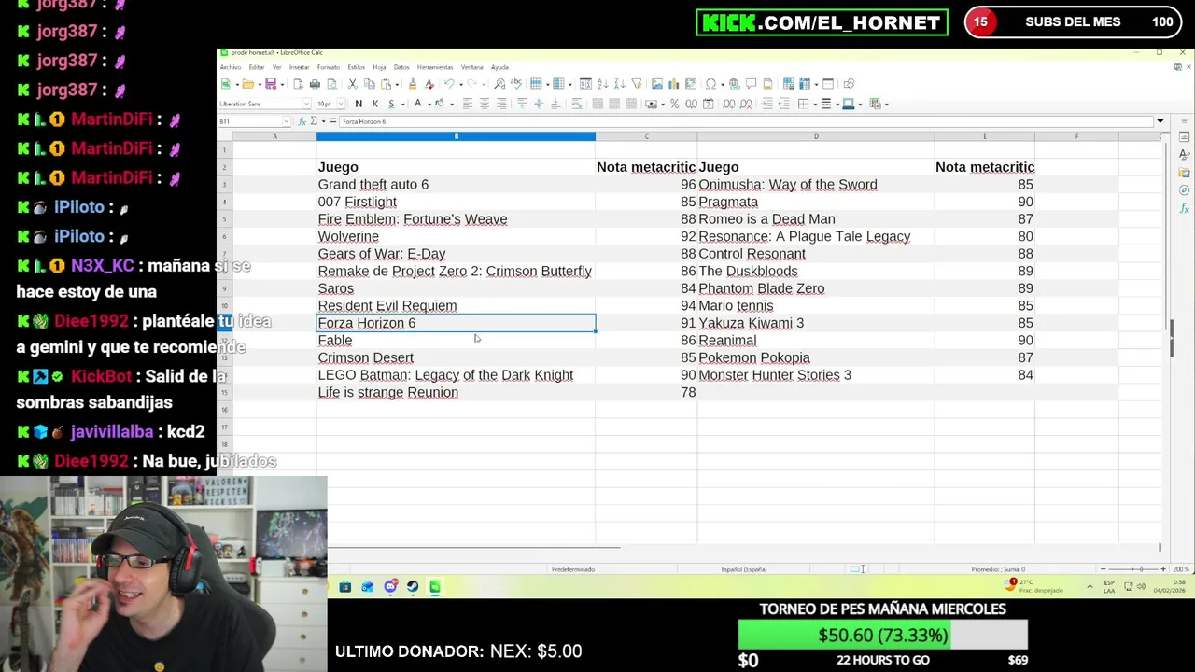Clone formatting with the paintbrush icon
Screen dimensions: 1195x672
coord(412,84)
